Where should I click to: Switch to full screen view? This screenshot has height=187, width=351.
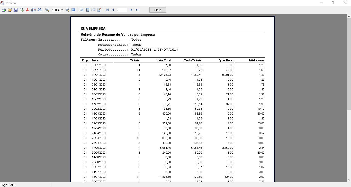(x=74, y=10)
